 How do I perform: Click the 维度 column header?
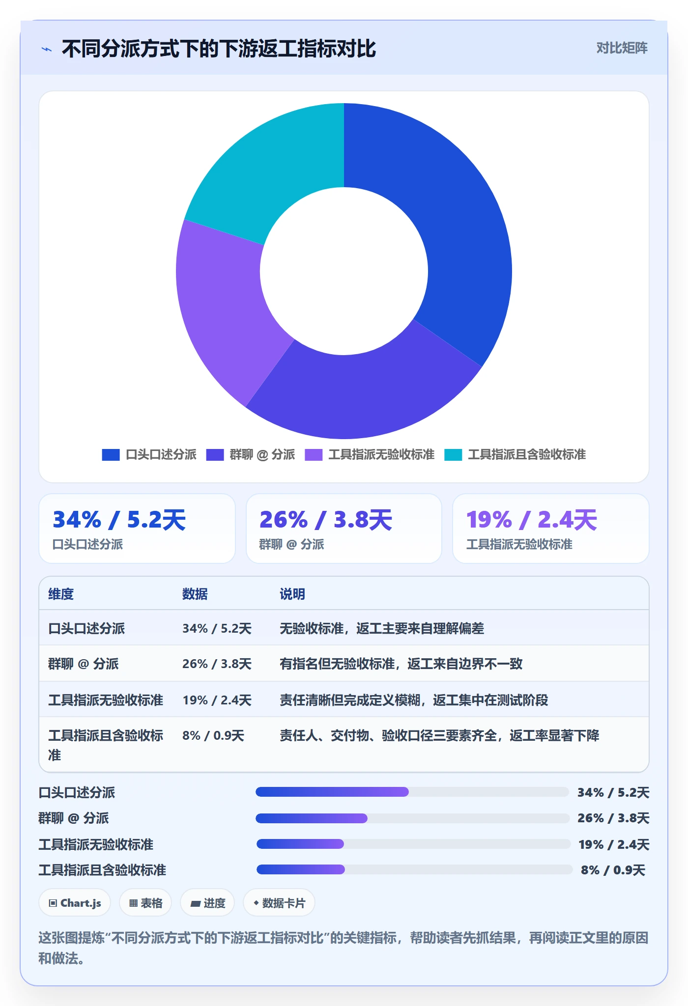(x=61, y=594)
